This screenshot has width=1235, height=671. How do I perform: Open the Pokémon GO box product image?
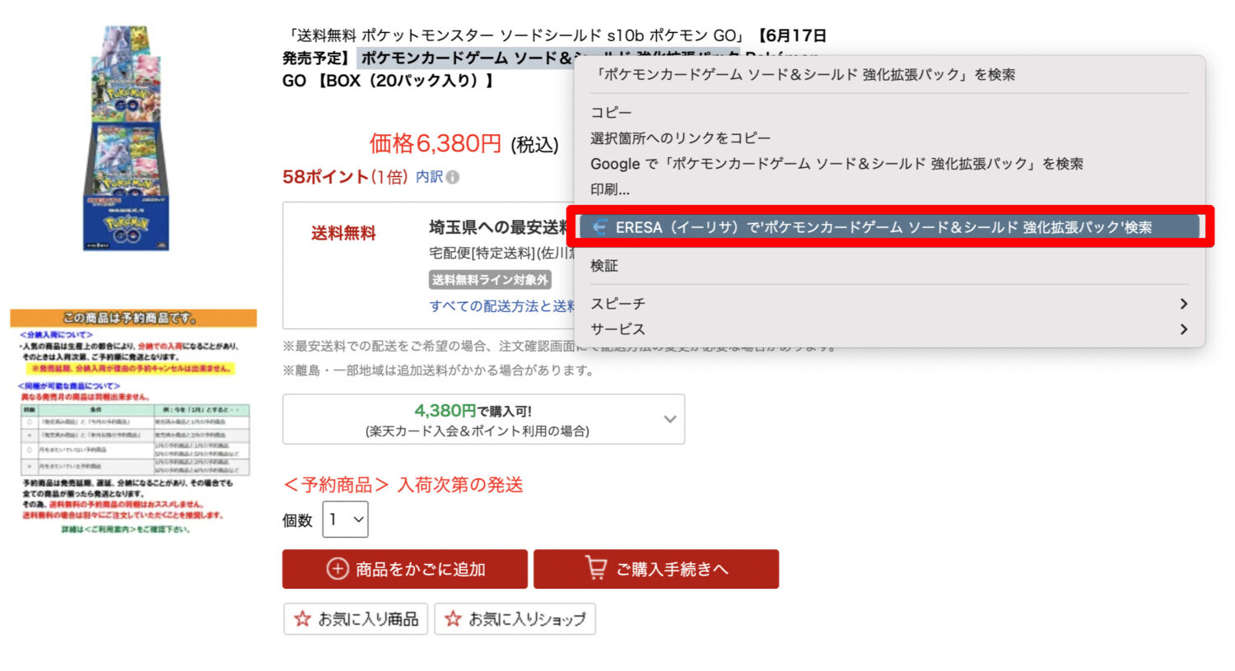pyautogui.click(x=125, y=137)
